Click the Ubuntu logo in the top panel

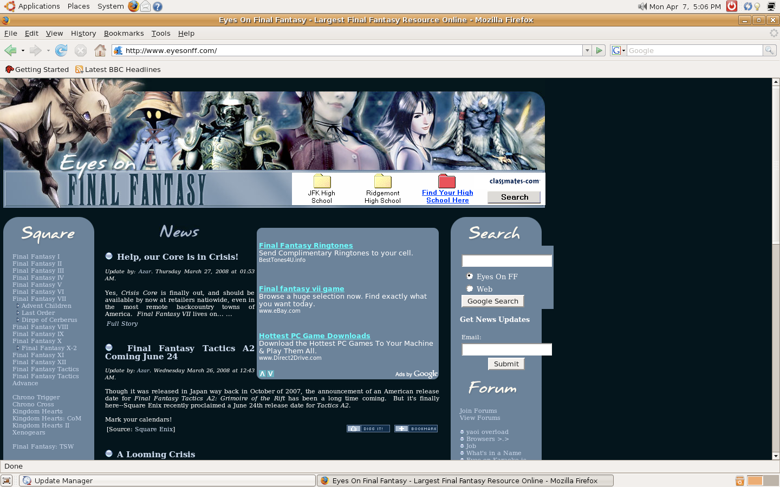(x=9, y=6)
